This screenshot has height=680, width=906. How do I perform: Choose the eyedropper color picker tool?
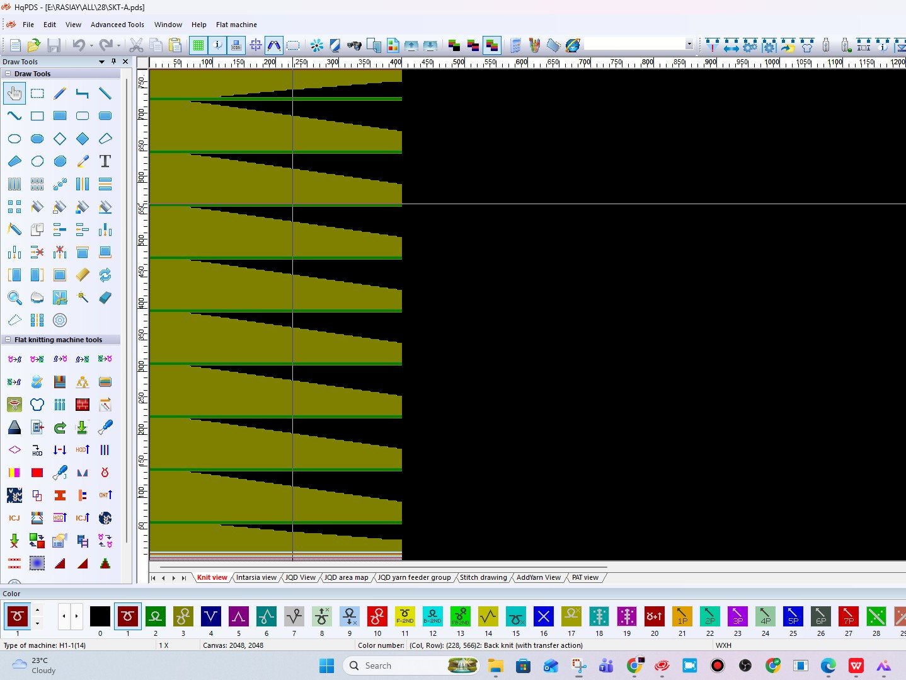coord(83,161)
